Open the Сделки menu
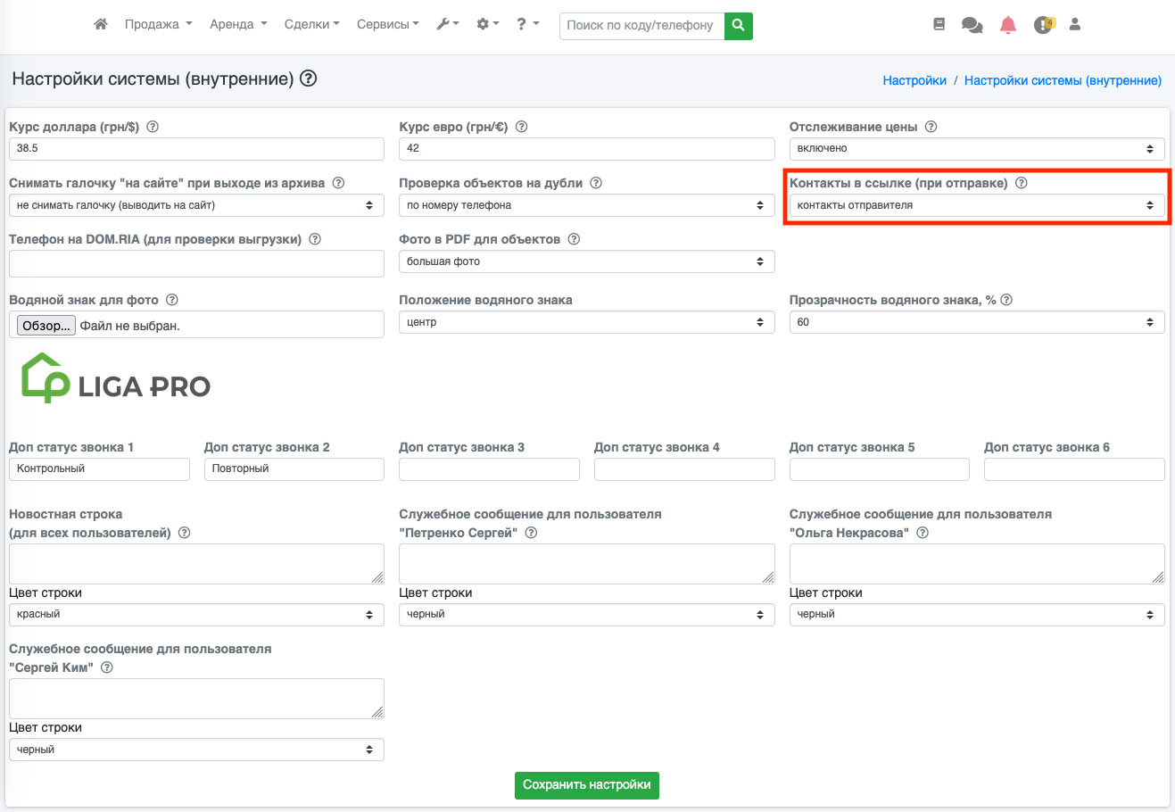 [311, 24]
